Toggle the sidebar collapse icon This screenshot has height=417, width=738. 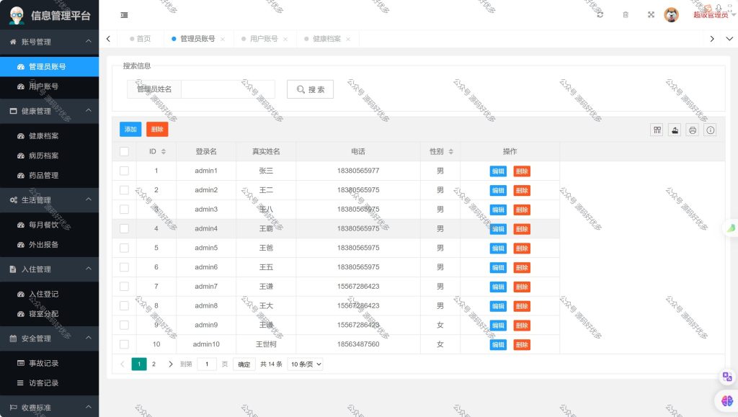pos(124,15)
